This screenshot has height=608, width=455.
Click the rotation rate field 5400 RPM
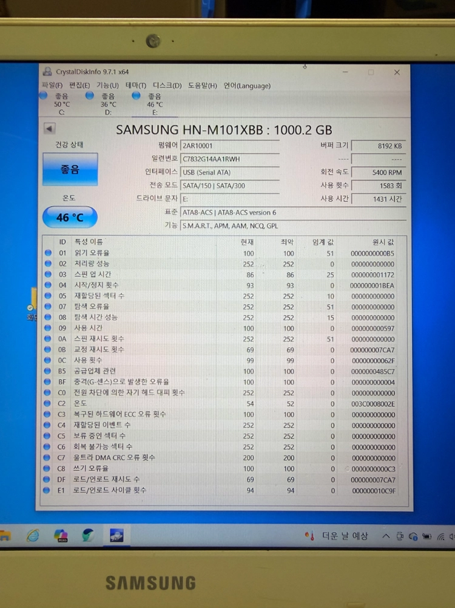(x=379, y=172)
